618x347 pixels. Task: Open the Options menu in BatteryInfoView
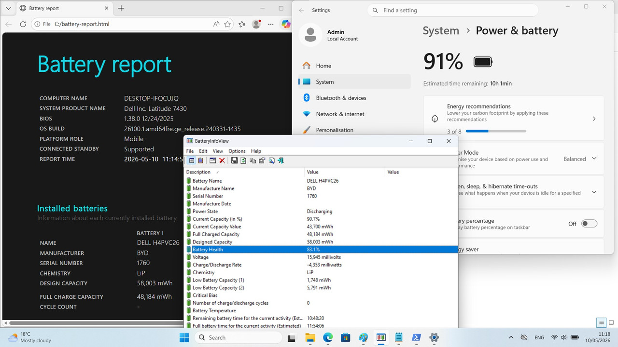point(237,151)
